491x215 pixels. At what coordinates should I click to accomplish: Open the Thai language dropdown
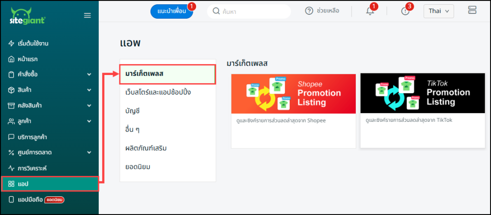point(438,11)
